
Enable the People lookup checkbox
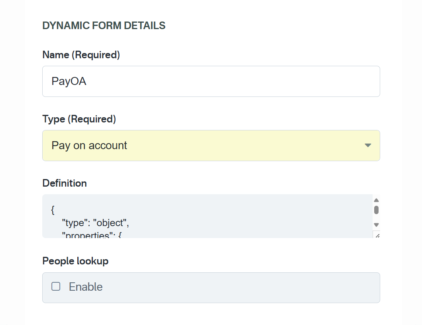coord(56,286)
